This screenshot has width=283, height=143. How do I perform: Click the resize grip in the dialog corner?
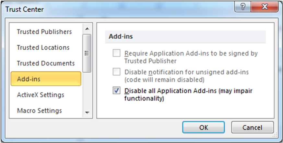pyautogui.click(x=275, y=134)
